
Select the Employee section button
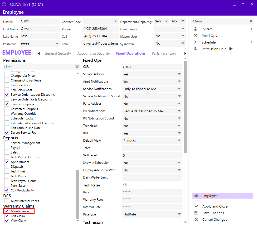point(223,196)
